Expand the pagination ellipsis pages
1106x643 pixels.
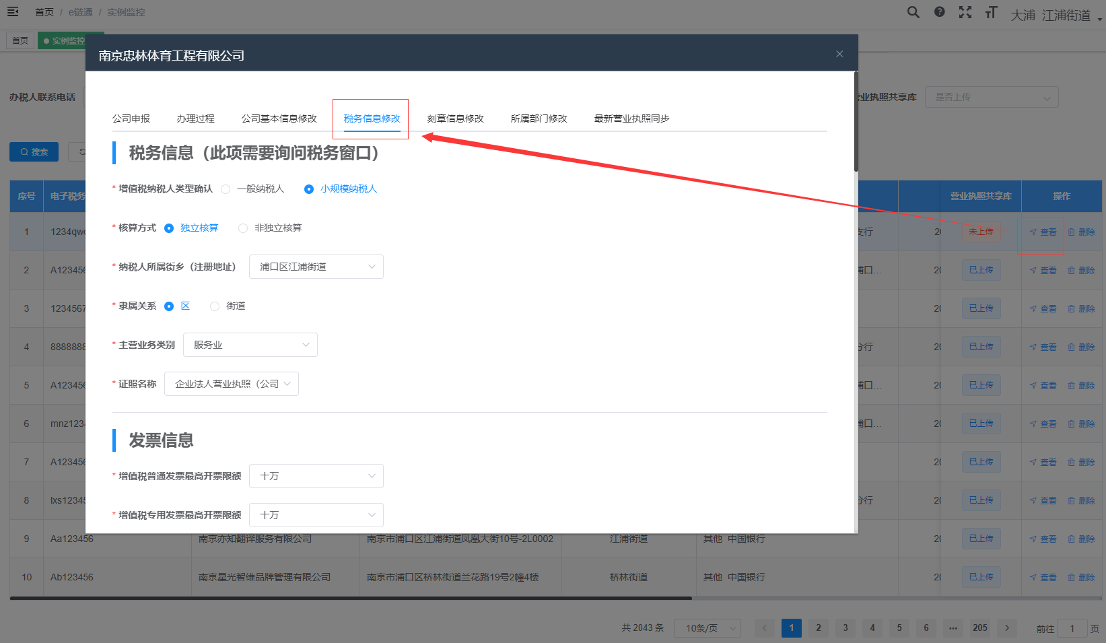click(x=953, y=628)
